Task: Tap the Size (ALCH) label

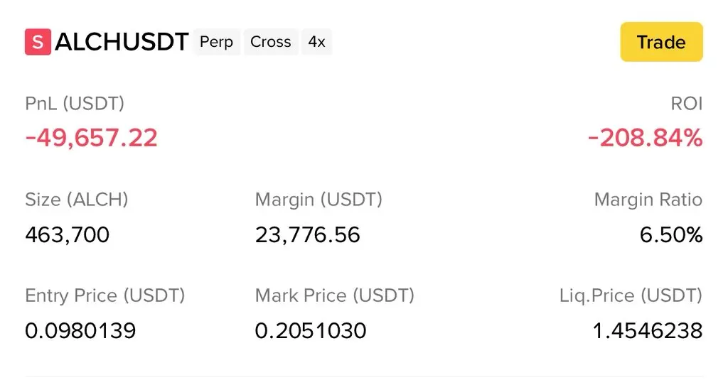Action: click(77, 200)
